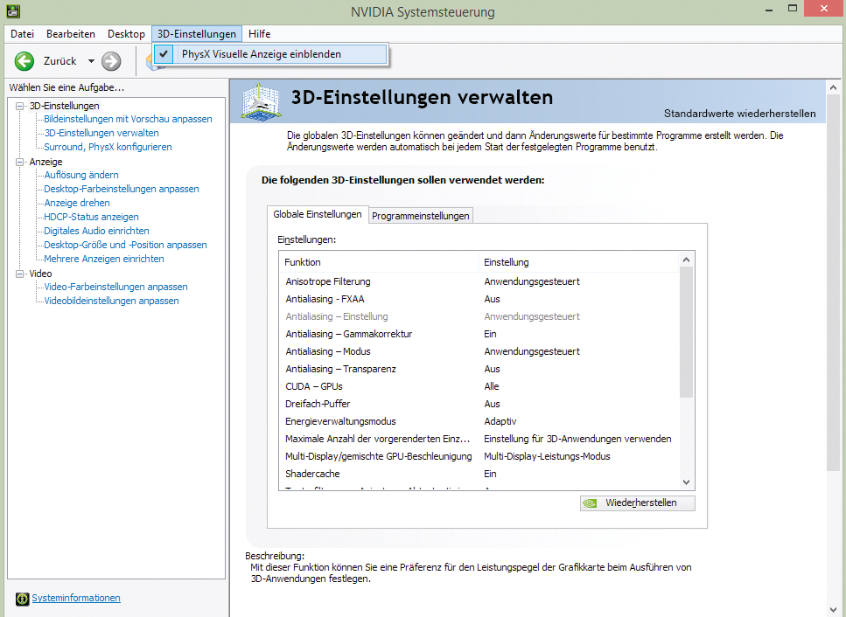Collapse the Video tree node
The width and height of the screenshot is (846, 617).
pos(20,274)
